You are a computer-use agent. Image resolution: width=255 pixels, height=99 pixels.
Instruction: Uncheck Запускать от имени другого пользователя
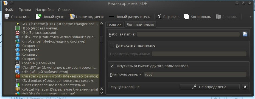[112, 66]
